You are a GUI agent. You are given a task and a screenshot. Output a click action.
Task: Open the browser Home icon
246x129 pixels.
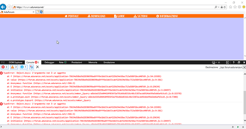230,7
